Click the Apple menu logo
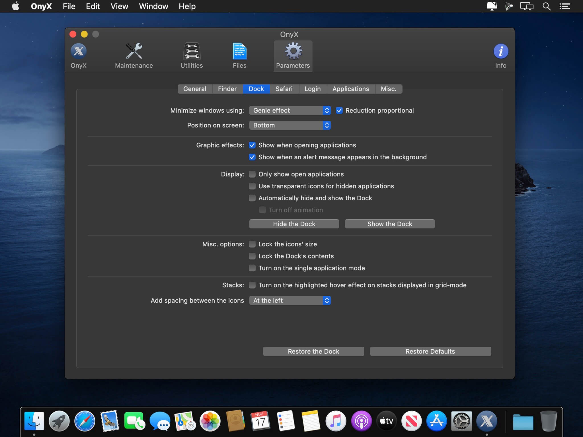Image resolution: width=583 pixels, height=437 pixels. point(16,6)
